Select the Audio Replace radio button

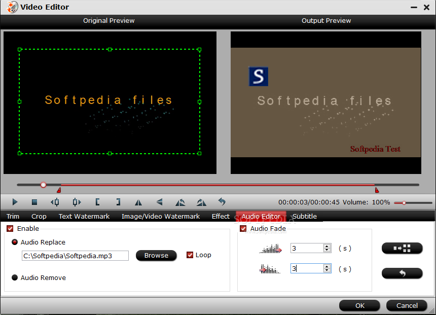[15, 242]
